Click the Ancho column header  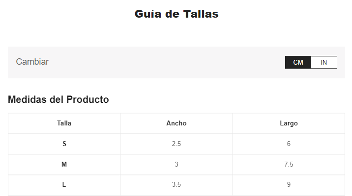(176, 123)
